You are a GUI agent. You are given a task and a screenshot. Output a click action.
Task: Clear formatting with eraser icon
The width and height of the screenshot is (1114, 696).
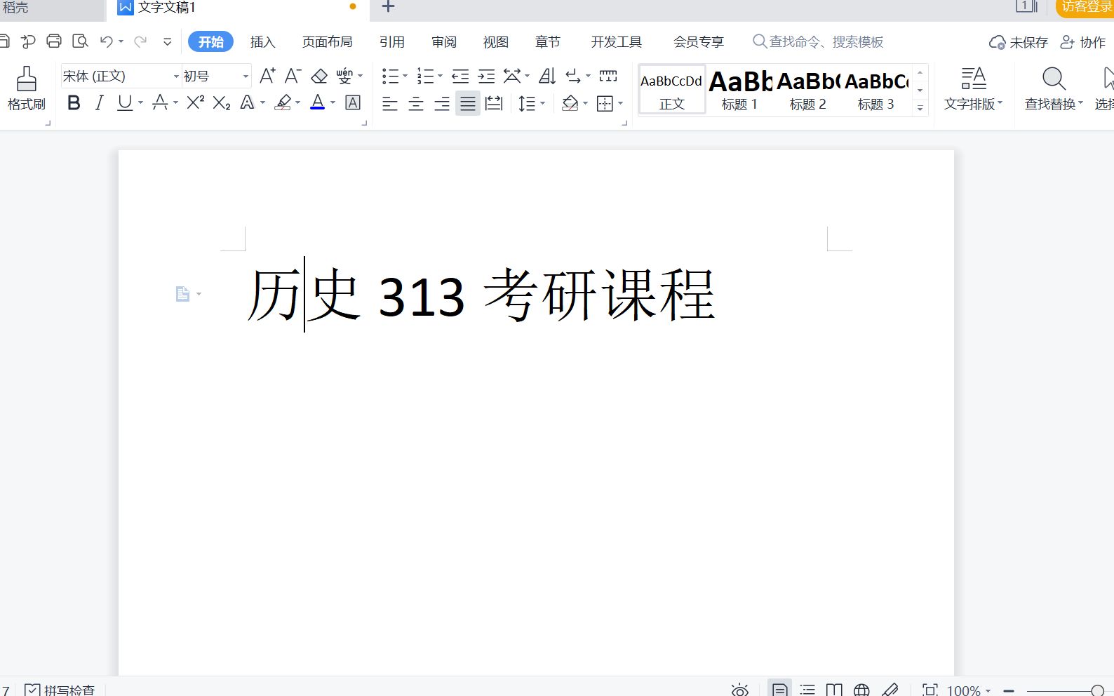pos(319,76)
